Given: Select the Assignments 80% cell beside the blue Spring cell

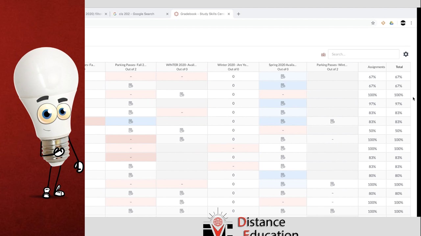Looking at the screenshot, I should [x=372, y=175].
